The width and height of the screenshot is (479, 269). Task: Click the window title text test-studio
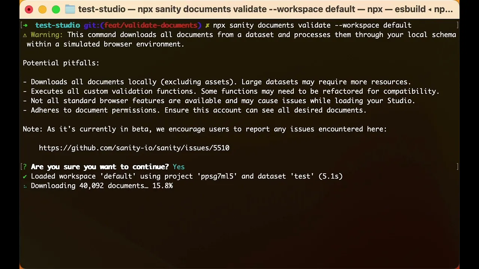click(x=101, y=9)
